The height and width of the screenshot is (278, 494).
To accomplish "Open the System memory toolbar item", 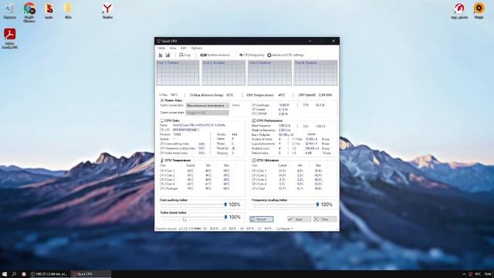I will 215,55.
